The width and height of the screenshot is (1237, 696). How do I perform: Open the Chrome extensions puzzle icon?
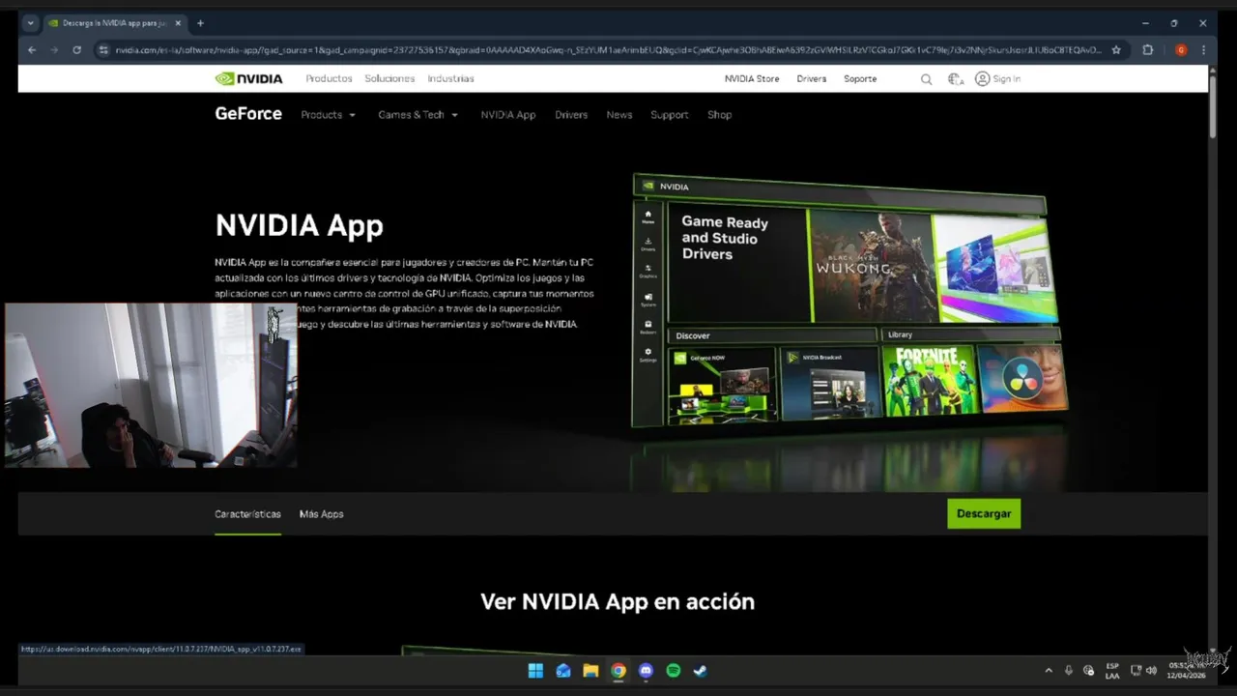coord(1148,50)
